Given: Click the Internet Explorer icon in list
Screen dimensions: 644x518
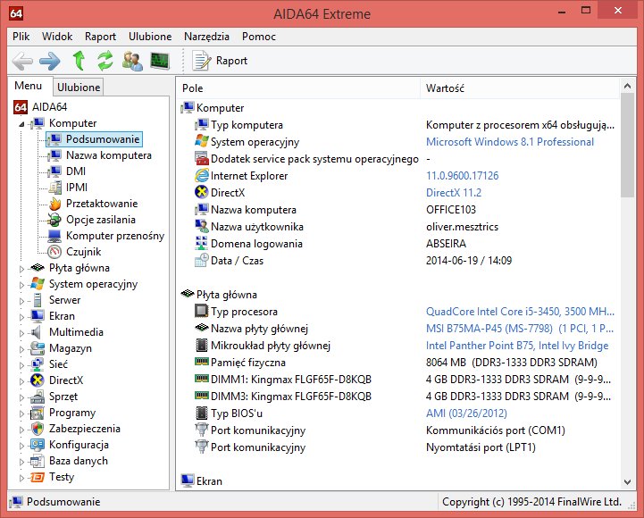Looking at the screenshot, I should (x=202, y=176).
